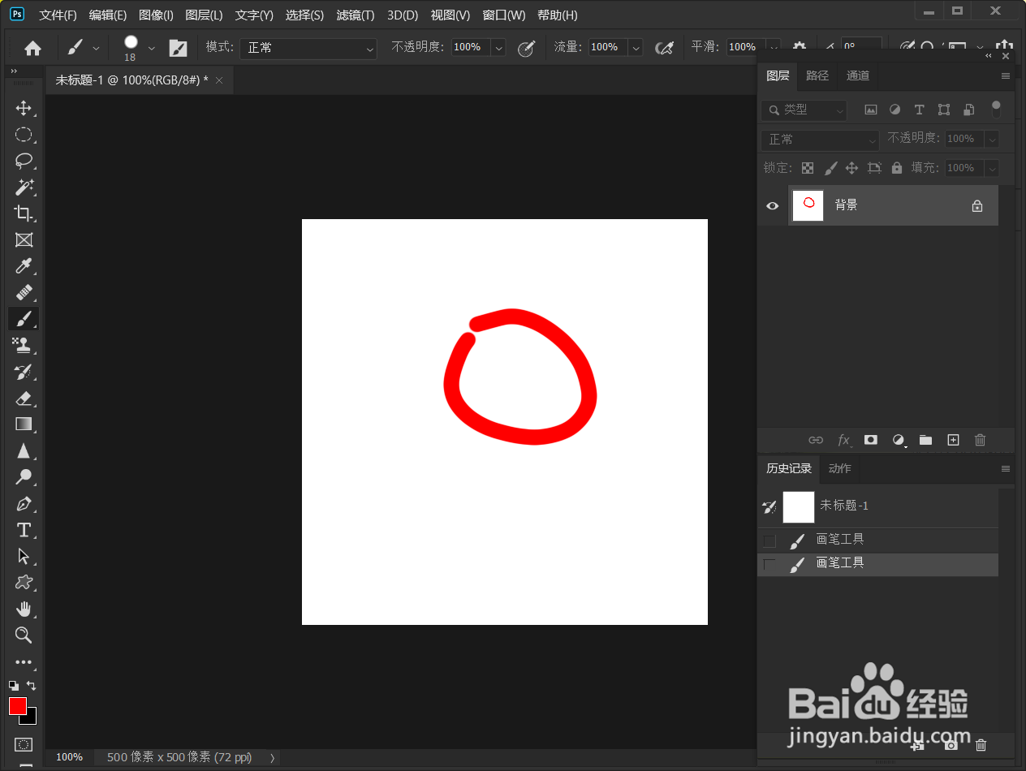Swap foreground and background colors

[x=32, y=686]
